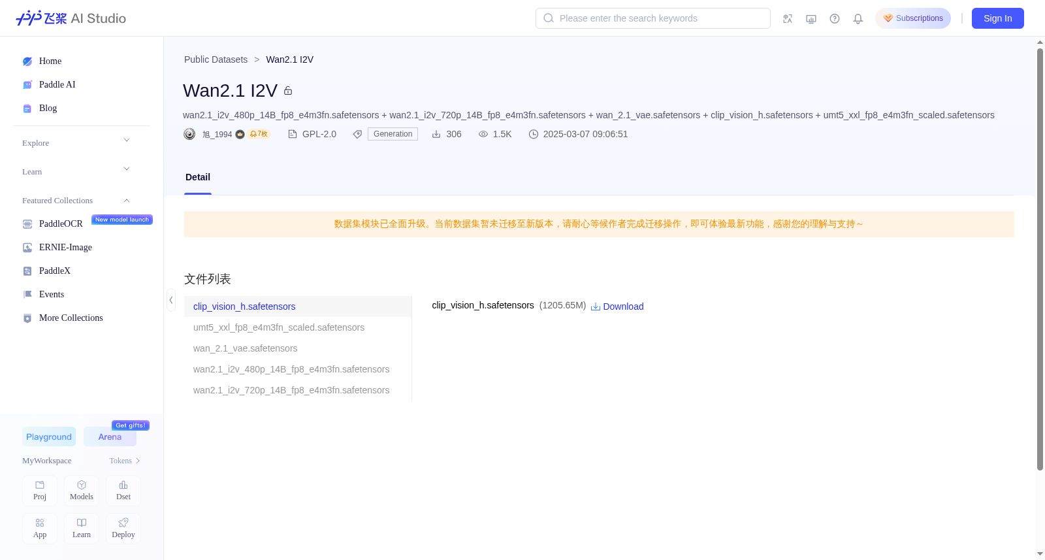Select clip_vision_h.safetensors in the file list
The image size is (1045, 560).
point(298,306)
